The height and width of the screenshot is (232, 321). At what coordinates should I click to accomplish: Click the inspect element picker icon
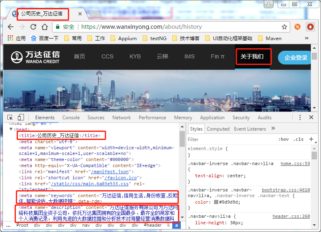(11, 118)
